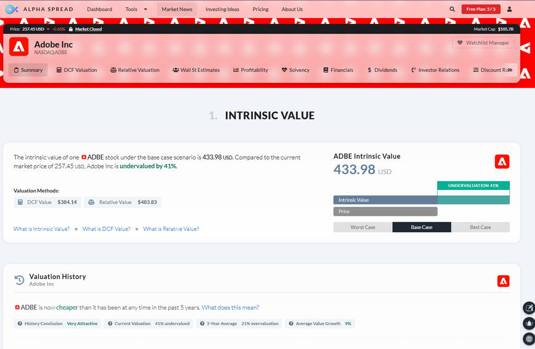This screenshot has width=535, height=349.
Task: Open the search magnifier icon
Action: pyautogui.click(x=452, y=9)
